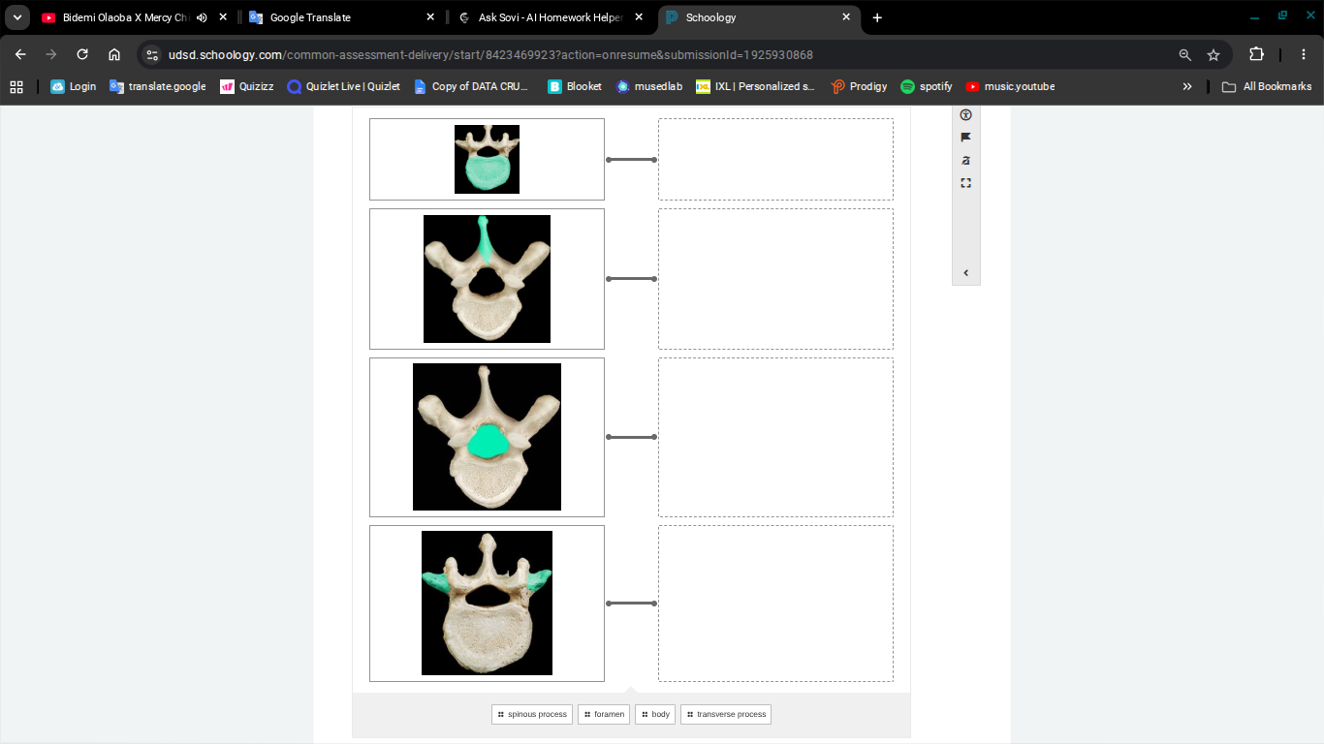Bookmark this page with the star icon
The width and height of the screenshot is (1324, 744).
[x=1214, y=55]
